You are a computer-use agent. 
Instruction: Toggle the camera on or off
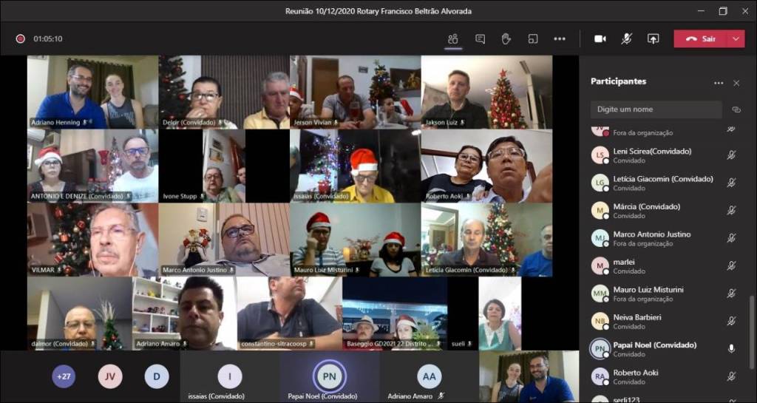tap(600, 38)
